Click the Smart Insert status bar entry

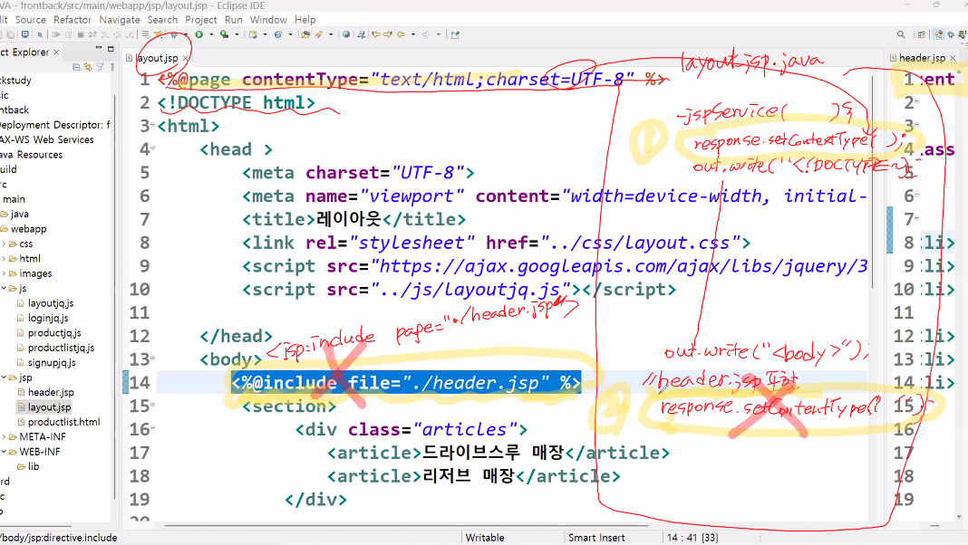[x=596, y=538]
